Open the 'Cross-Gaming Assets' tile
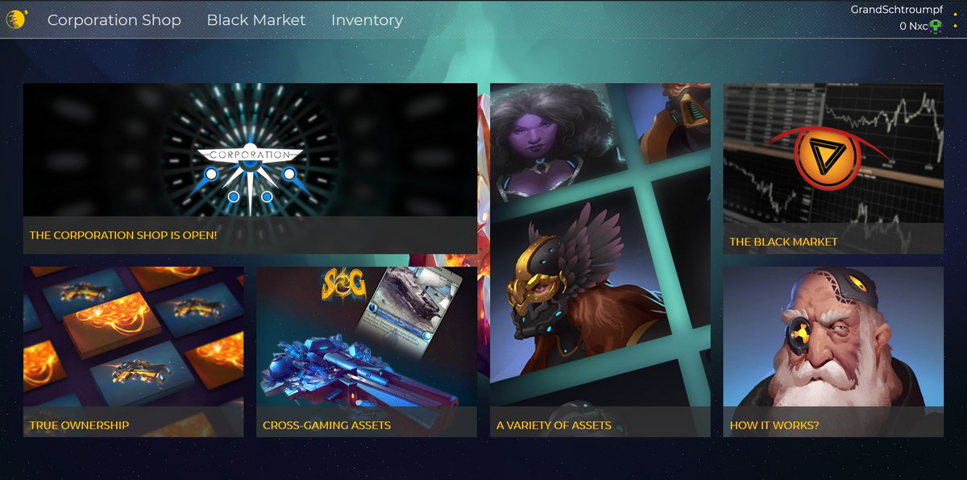967x480 pixels. tap(367, 352)
